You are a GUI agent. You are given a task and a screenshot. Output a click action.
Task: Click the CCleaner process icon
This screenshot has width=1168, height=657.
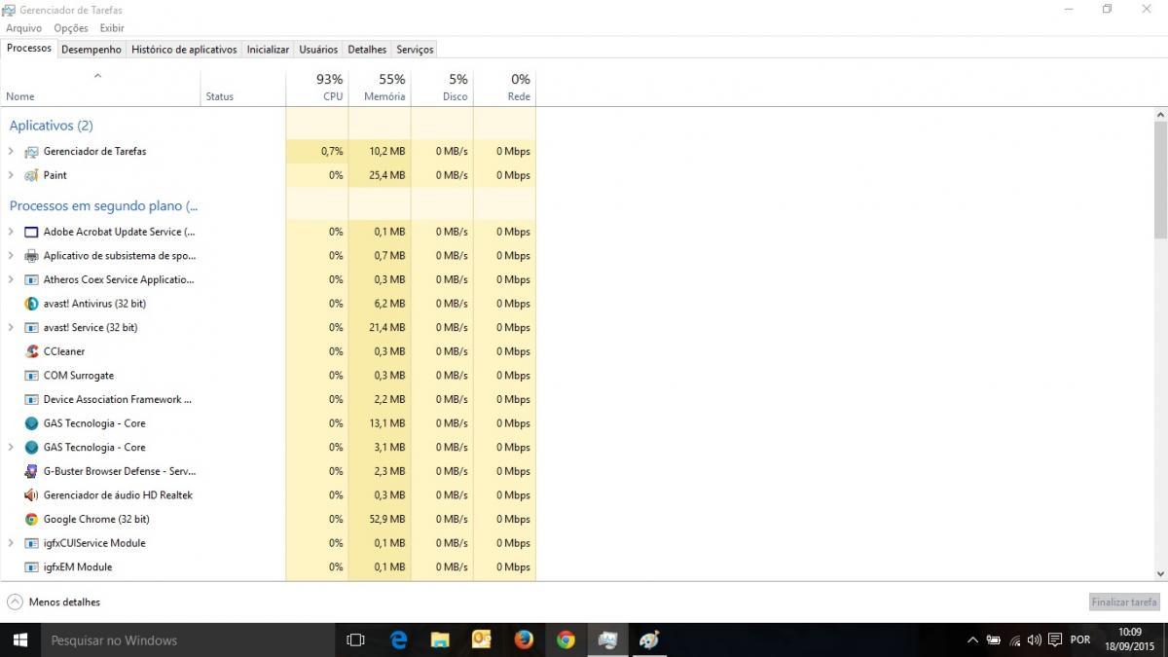pyautogui.click(x=31, y=351)
